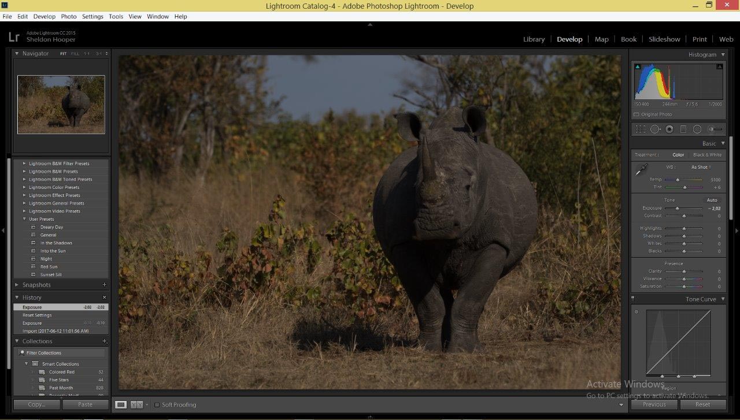Image resolution: width=740 pixels, height=420 pixels.
Task: Toggle shadow clipping indicator in histogram
Action: (638, 66)
